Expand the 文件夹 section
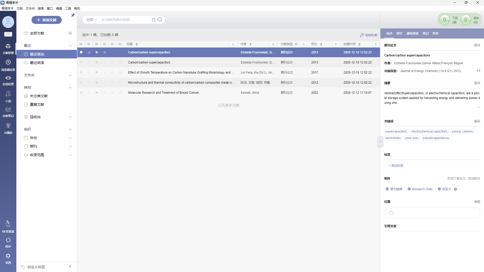 point(70,75)
